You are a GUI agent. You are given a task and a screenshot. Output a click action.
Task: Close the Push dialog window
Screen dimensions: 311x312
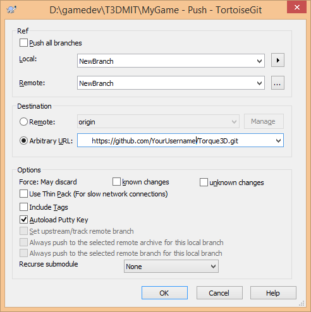[296, 7]
